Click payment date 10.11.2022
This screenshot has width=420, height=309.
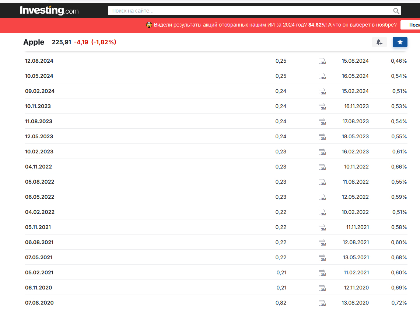357,167
